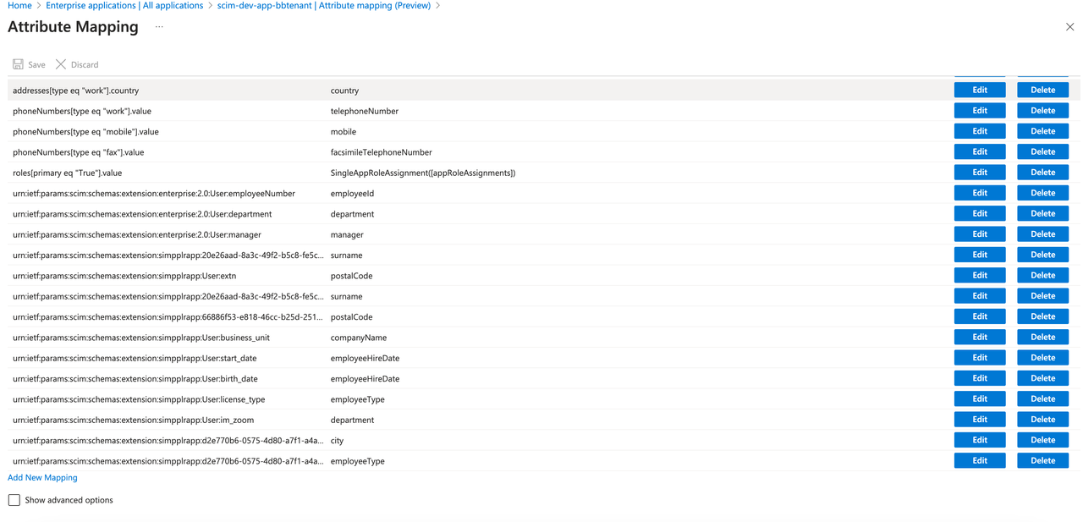Click Add New Mapping link
Viewport: 1083px width, 522px height.
pos(42,478)
